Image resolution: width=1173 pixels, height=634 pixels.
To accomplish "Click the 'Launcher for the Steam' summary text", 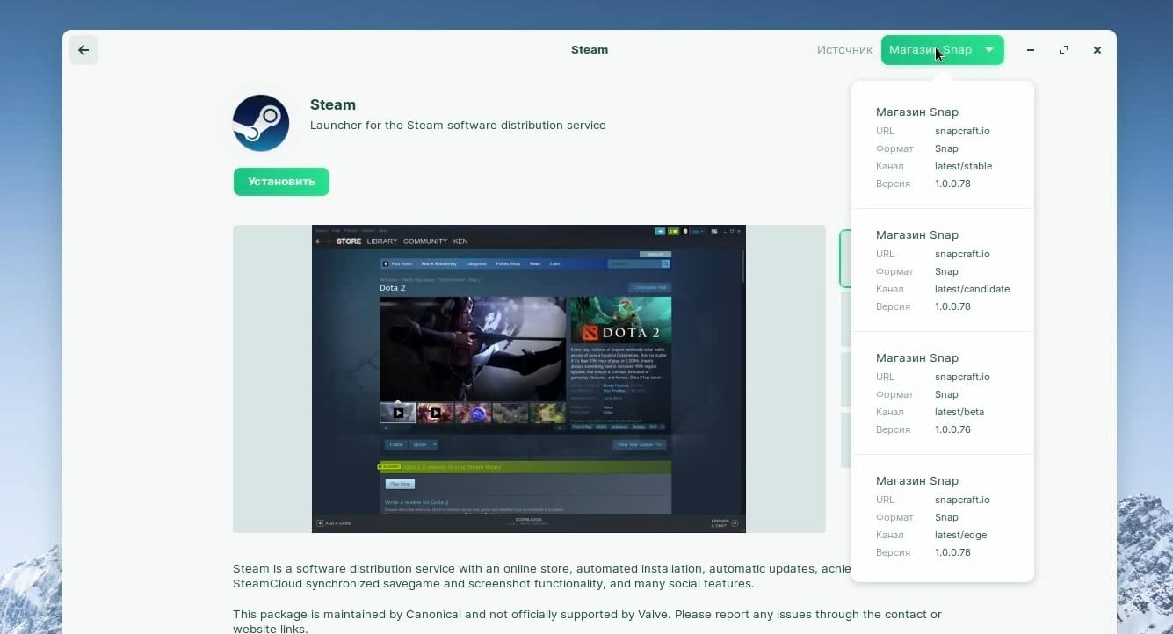I will click(x=458, y=125).
